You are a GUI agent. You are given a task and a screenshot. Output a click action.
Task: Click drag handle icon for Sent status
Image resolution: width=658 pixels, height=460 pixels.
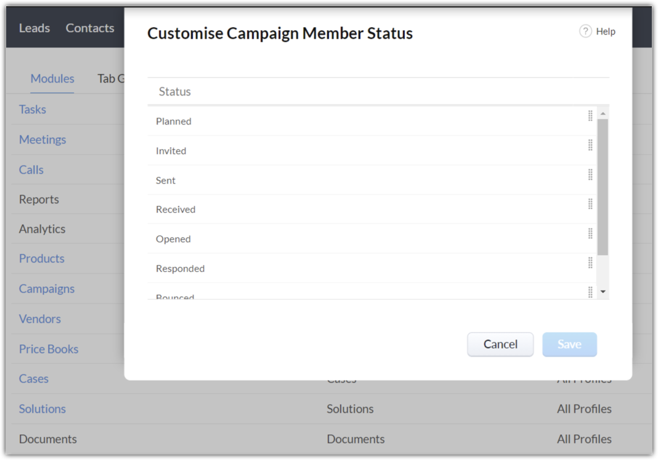(590, 175)
